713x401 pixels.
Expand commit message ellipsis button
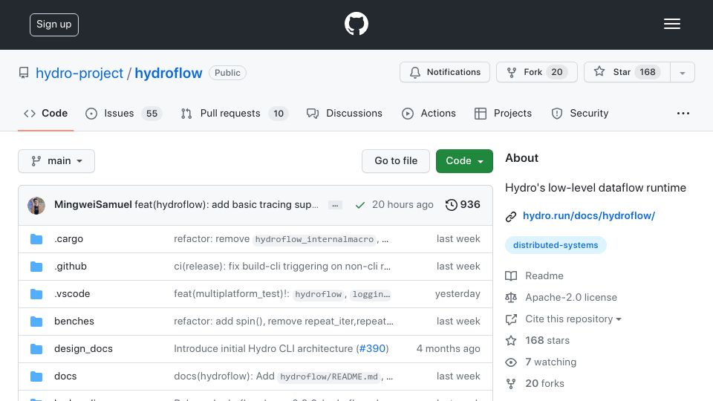[x=335, y=205]
